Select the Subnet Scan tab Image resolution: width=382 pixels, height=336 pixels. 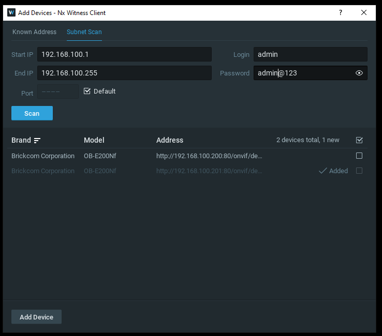[84, 32]
